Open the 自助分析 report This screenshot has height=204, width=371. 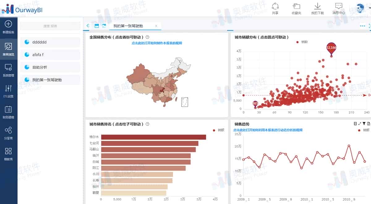tap(50, 67)
